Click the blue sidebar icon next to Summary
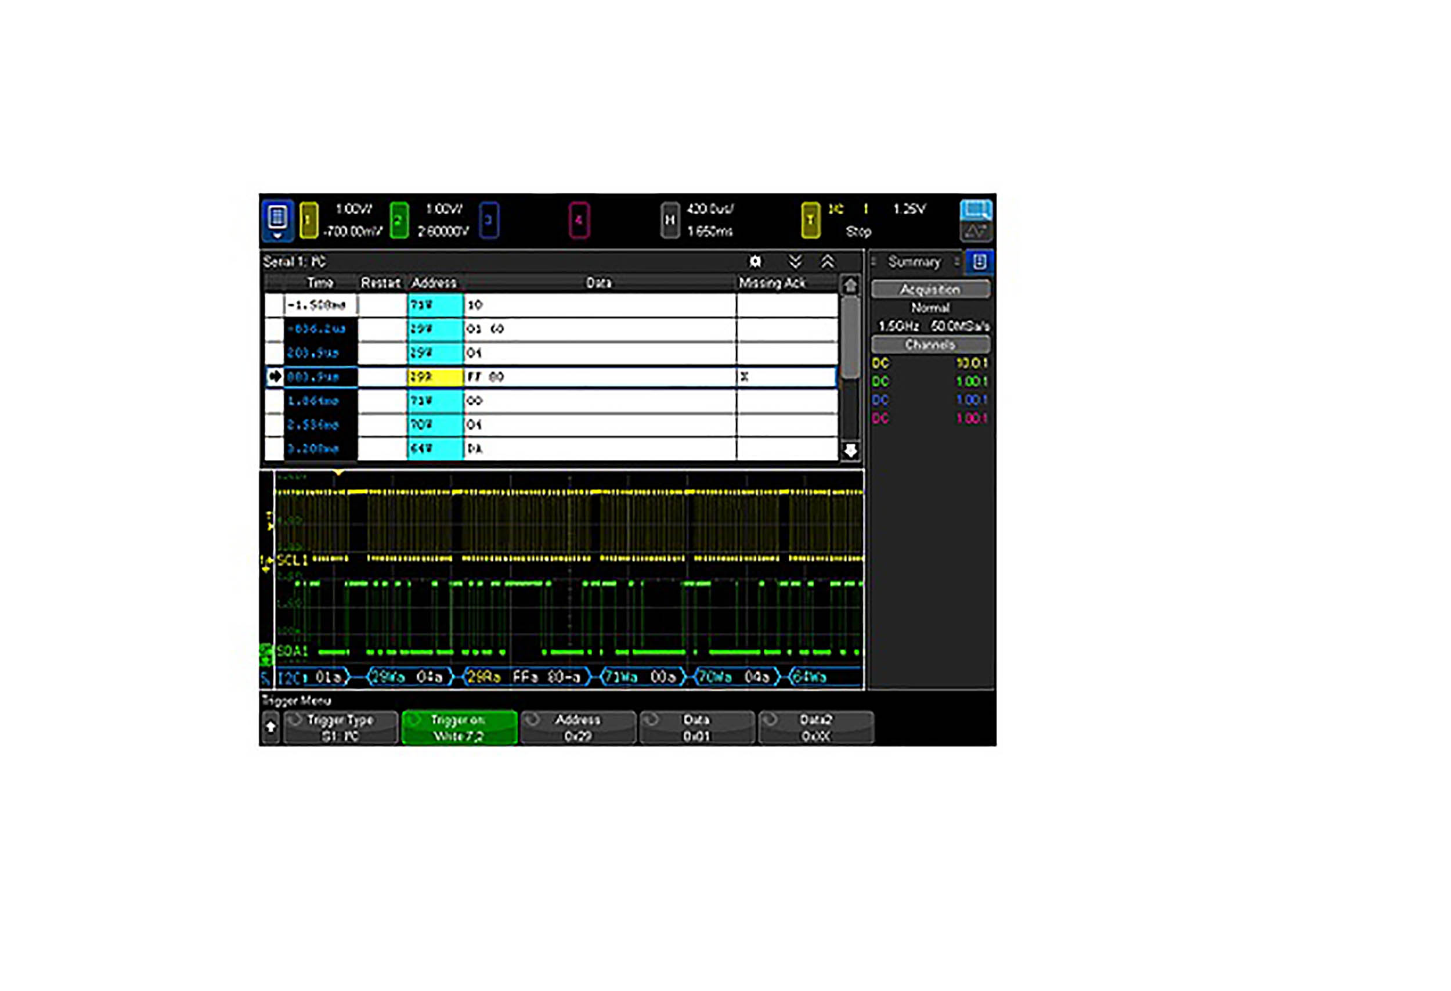Viewport: 1451px width, 991px height. point(979,262)
